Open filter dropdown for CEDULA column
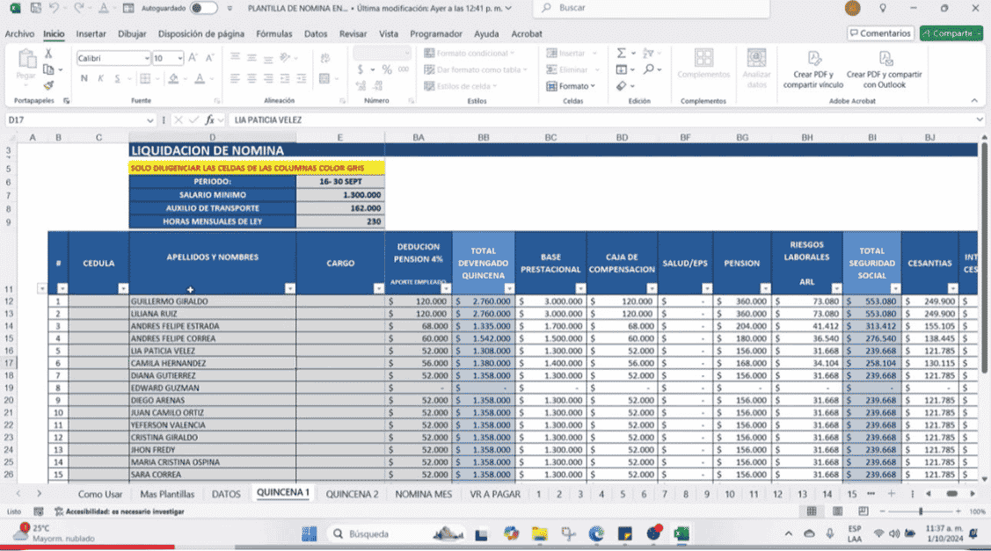 tap(122, 289)
